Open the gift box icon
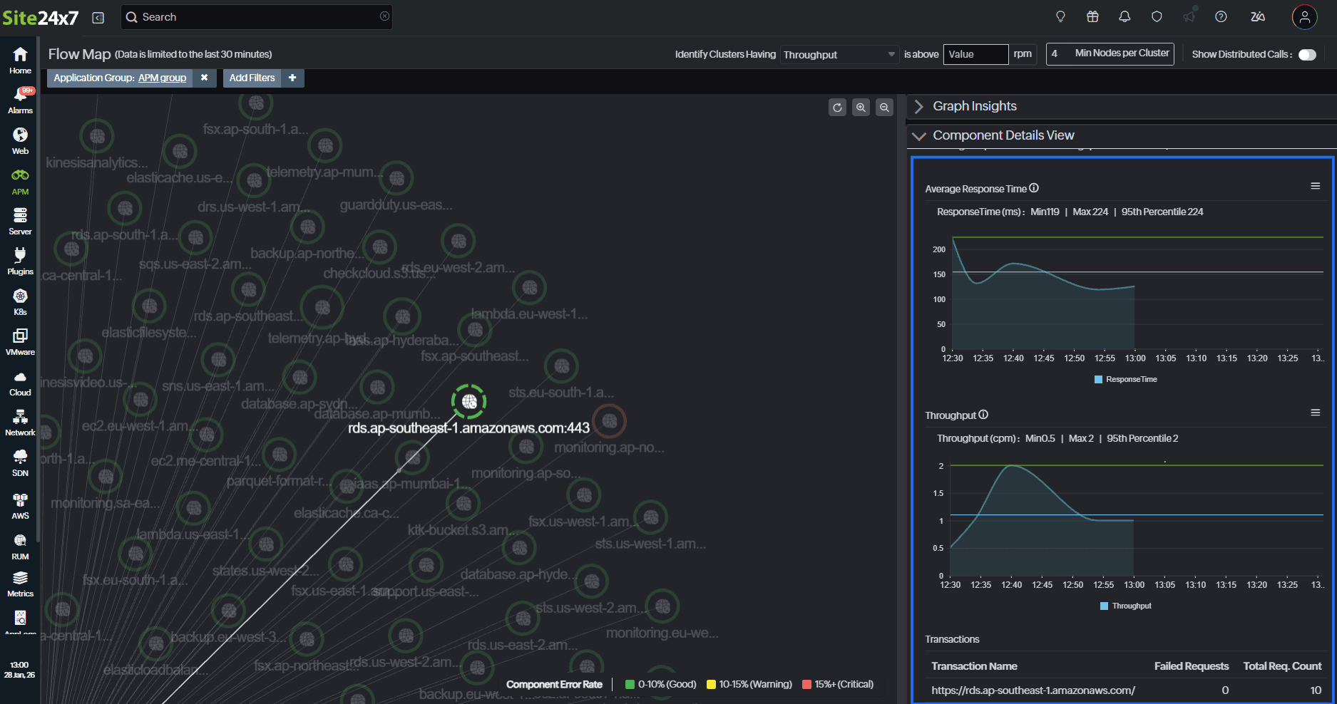The image size is (1337, 704). tap(1092, 16)
